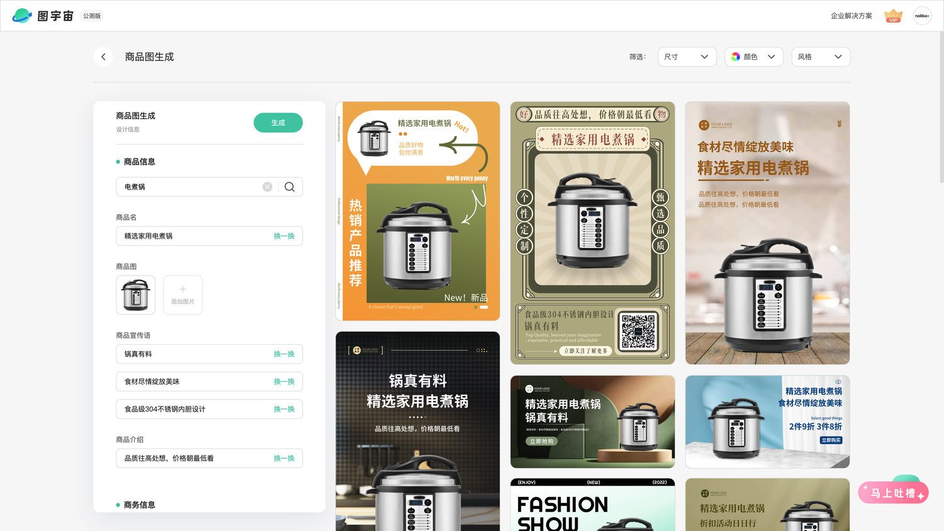Open the blue 2件9折 3件8折 template

click(x=768, y=422)
